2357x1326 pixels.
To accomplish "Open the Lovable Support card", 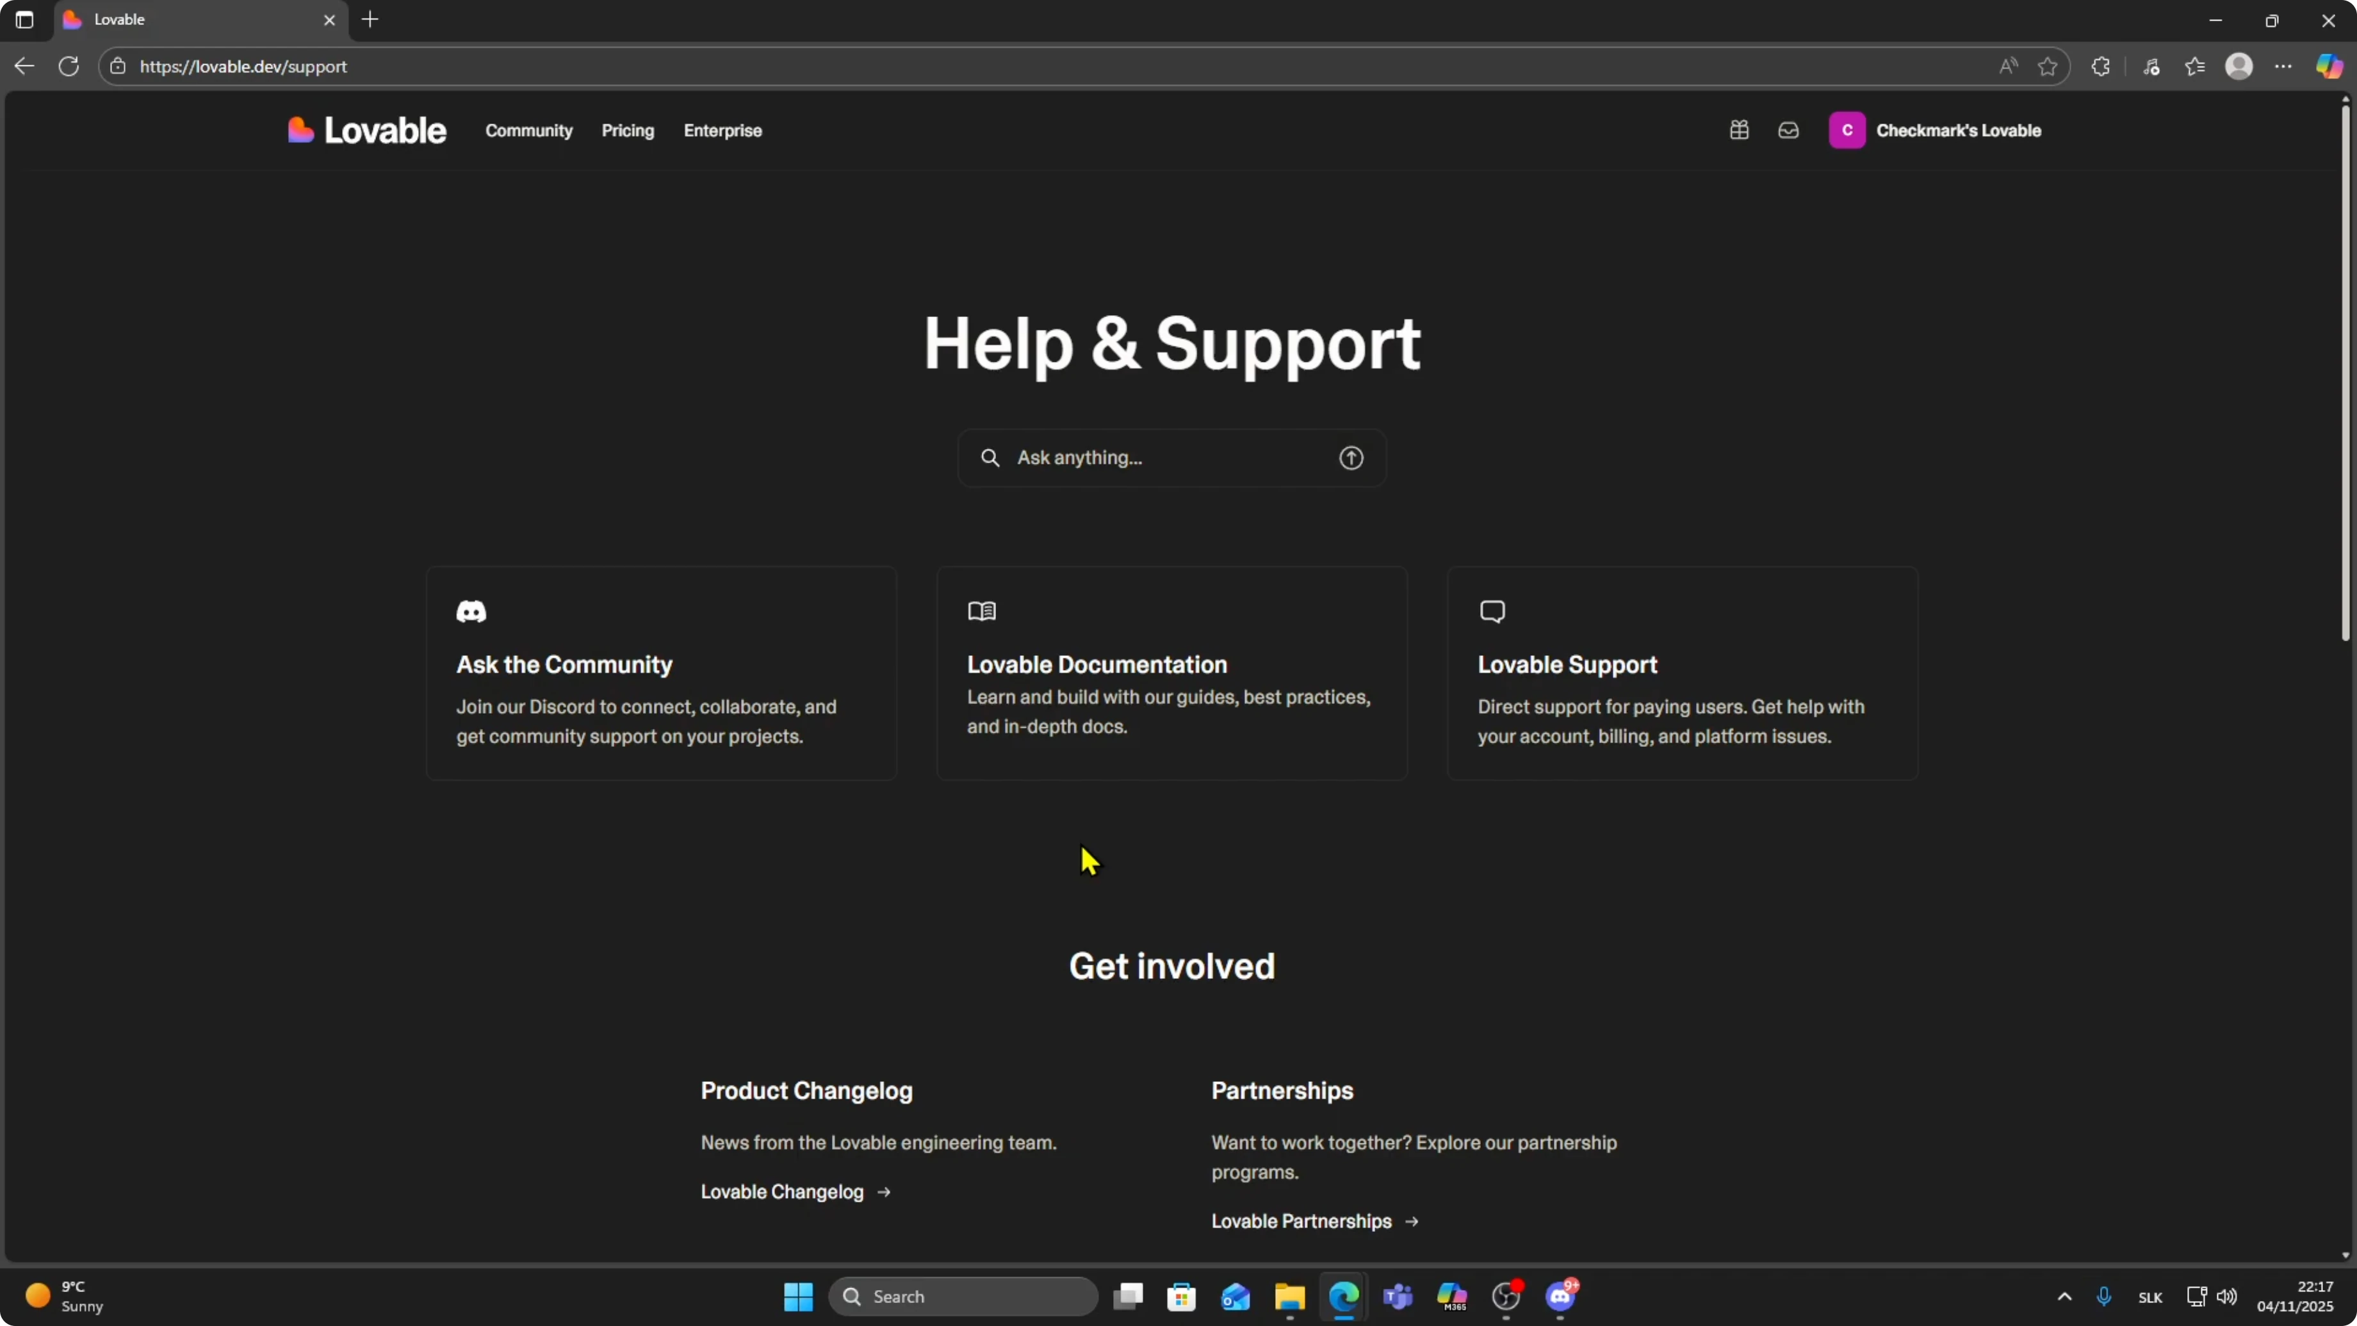I will pyautogui.click(x=1682, y=673).
